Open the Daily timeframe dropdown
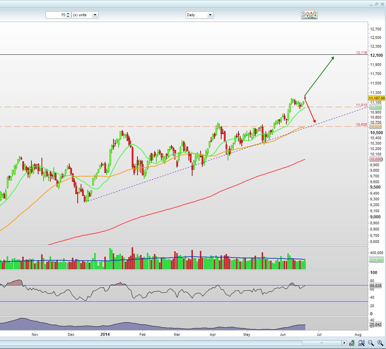This screenshot has height=349, width=386. pyautogui.click(x=200, y=15)
